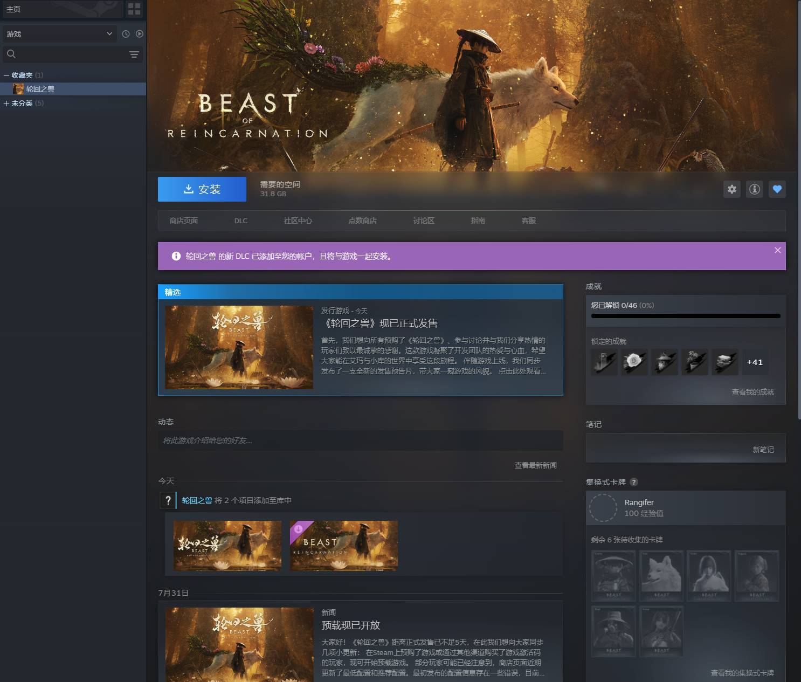The height and width of the screenshot is (682, 801).
Task: Open the 社区中心 tab
Action: click(298, 221)
